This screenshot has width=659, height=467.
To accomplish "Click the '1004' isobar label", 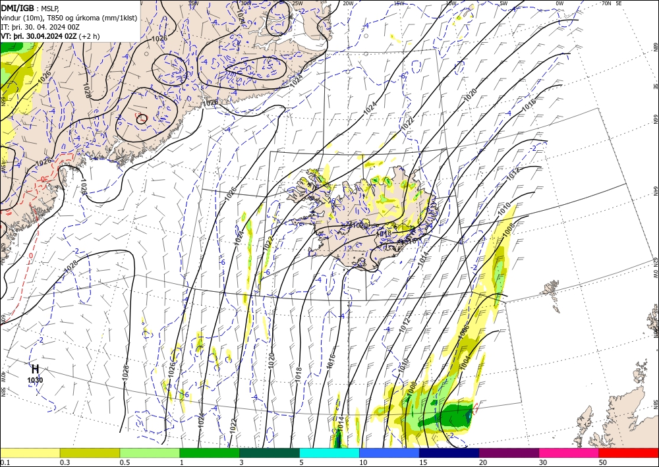I will 466,362.
